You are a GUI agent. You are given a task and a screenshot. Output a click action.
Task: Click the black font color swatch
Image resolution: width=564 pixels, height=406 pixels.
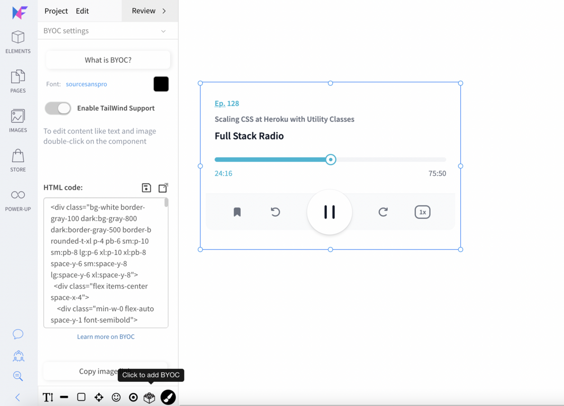click(x=161, y=84)
